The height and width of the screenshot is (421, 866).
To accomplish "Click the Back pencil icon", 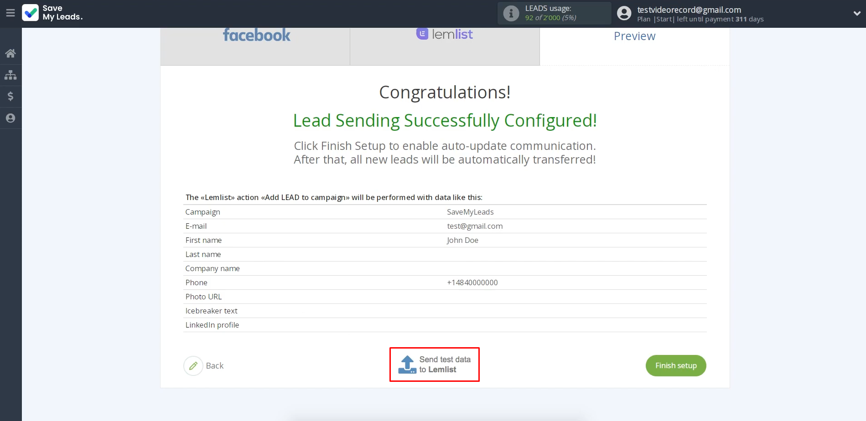I will click(x=193, y=366).
